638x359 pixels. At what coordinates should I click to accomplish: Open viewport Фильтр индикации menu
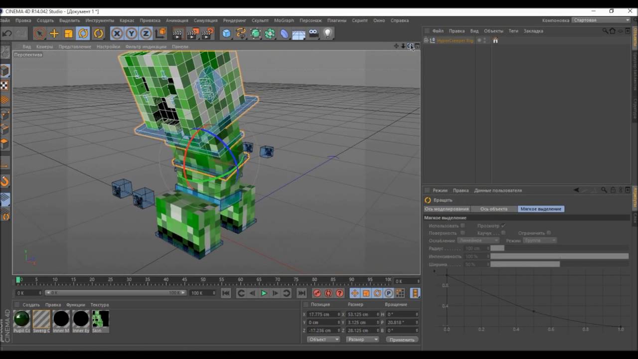coord(146,46)
